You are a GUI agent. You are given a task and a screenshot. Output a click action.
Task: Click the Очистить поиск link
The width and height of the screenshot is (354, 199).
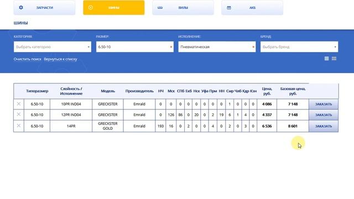(x=27, y=59)
